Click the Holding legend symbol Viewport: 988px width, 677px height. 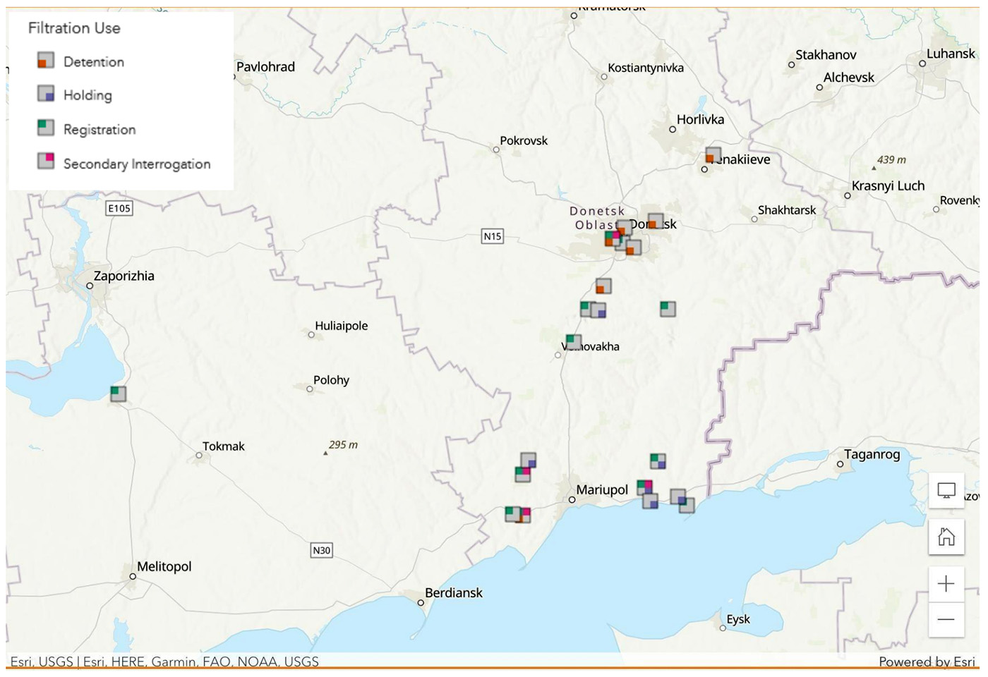(x=46, y=94)
